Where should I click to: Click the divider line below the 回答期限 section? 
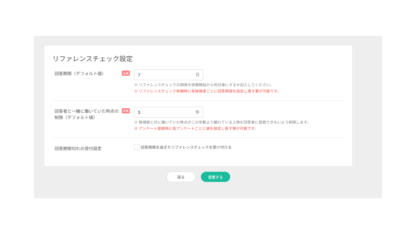point(198,101)
